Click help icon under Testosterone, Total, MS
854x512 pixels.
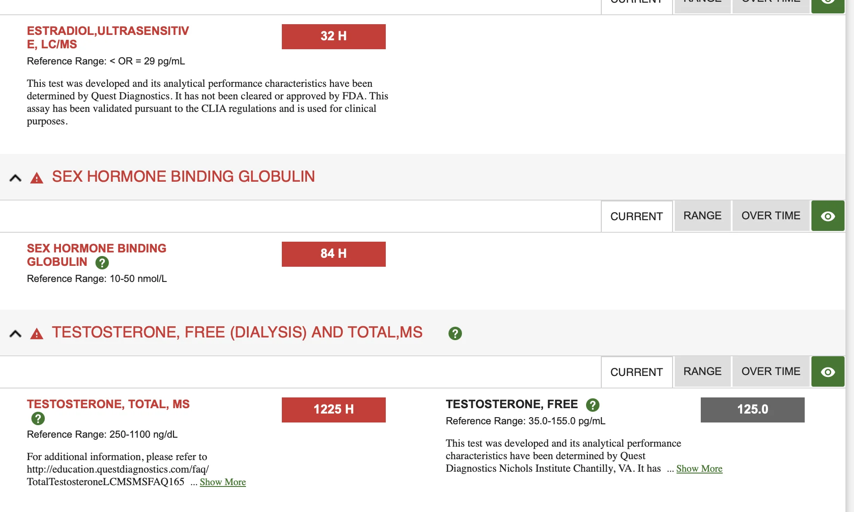tap(38, 418)
